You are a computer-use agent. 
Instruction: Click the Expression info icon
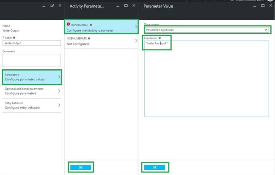tap(159, 38)
